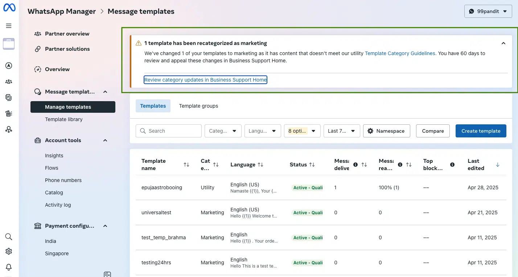Open the epujaastrobooing template row
The height and width of the screenshot is (277, 518).
[321, 187]
